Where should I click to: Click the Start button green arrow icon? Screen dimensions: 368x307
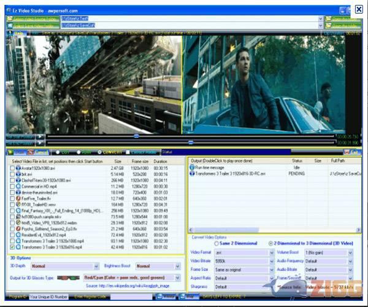[x=10, y=152]
